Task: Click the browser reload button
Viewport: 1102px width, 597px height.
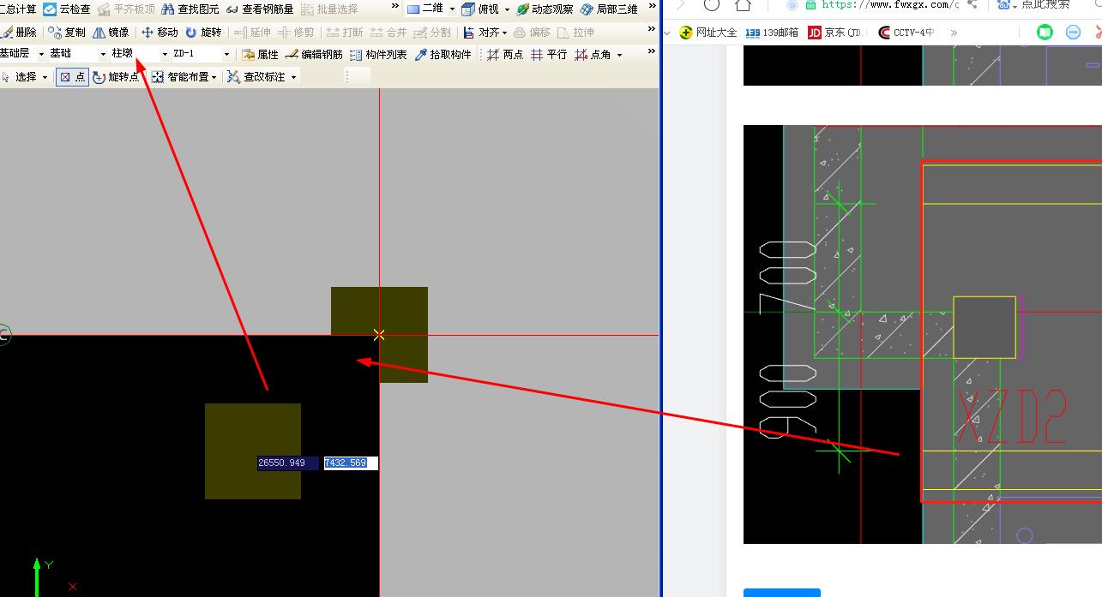Action: point(712,4)
